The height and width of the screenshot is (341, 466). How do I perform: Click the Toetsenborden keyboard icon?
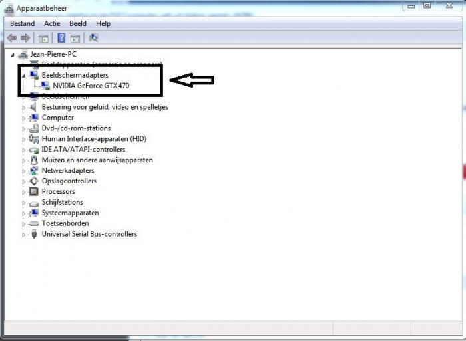click(34, 223)
